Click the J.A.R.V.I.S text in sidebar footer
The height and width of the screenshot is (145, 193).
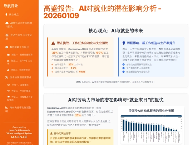tap(19, 137)
